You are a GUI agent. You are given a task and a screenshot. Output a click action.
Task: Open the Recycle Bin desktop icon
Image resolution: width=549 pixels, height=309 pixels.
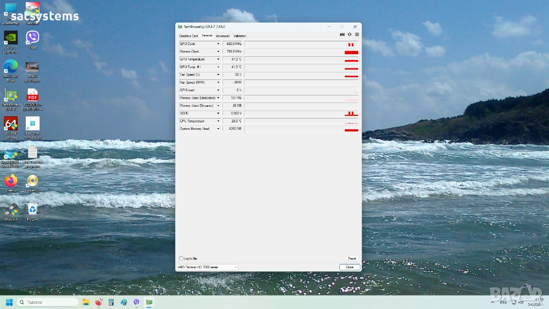point(33,209)
